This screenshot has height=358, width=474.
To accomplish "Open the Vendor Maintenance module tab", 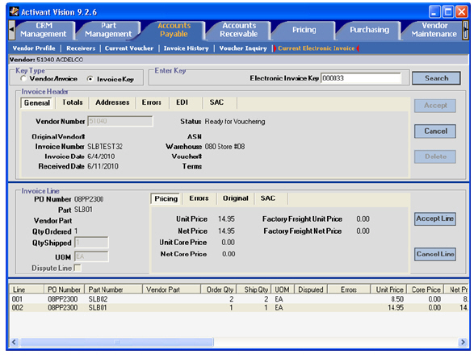I will click(x=434, y=30).
